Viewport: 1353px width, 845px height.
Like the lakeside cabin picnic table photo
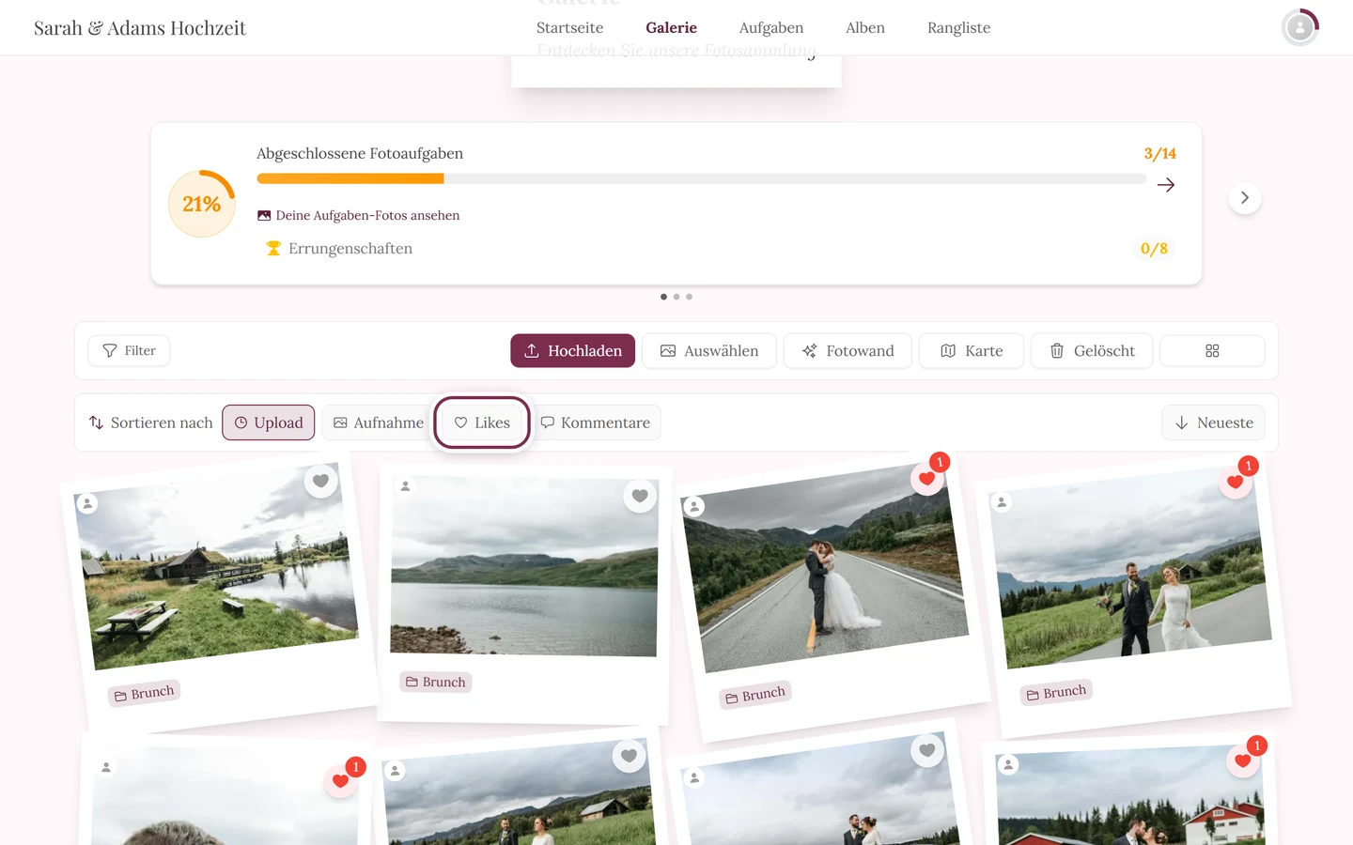click(320, 481)
